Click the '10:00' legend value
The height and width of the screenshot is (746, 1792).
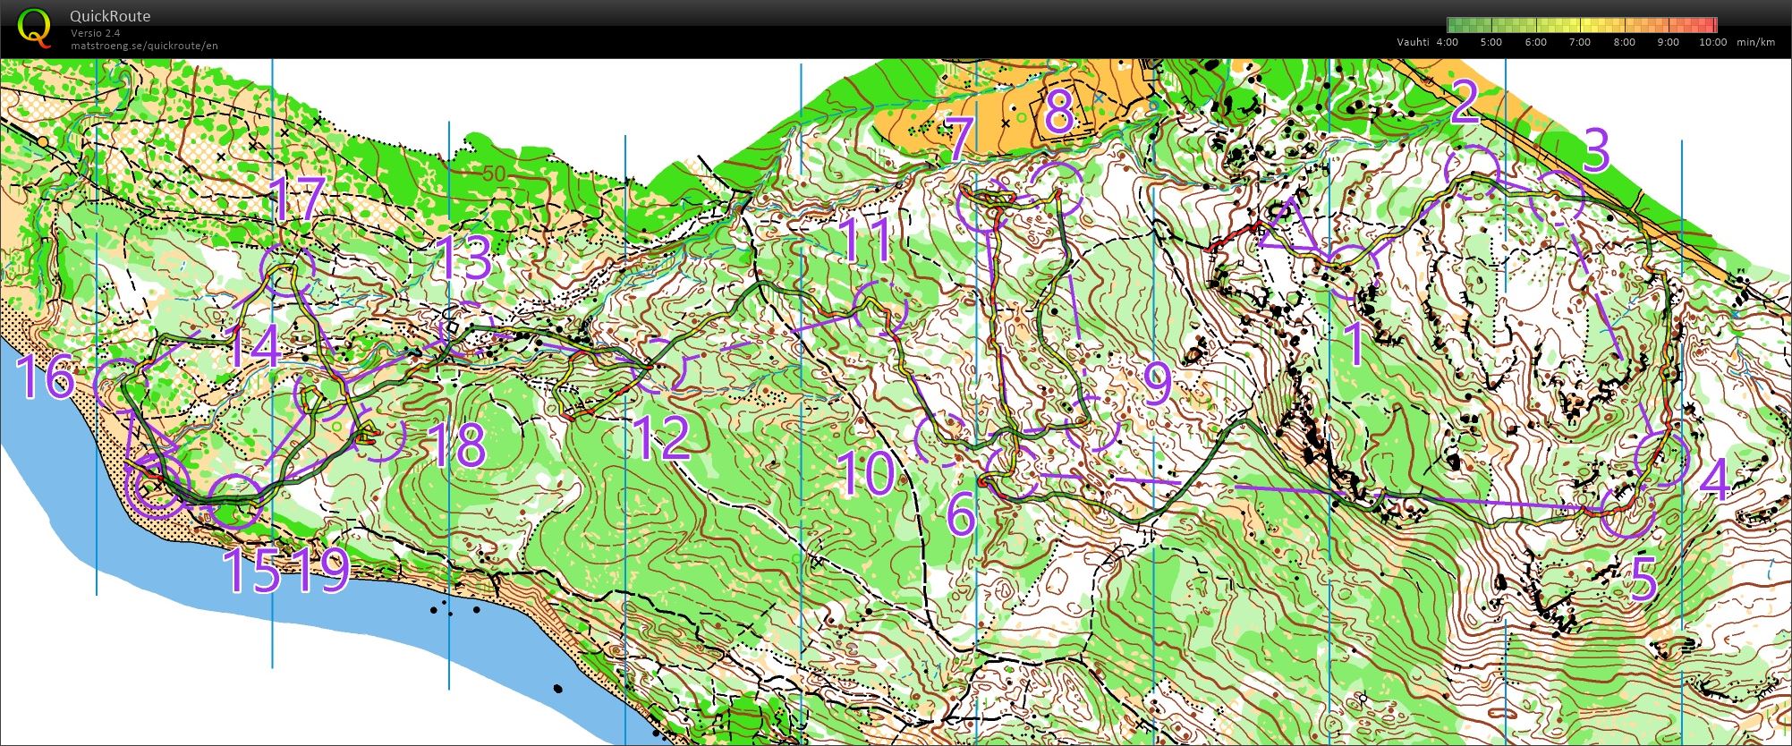tap(1712, 42)
